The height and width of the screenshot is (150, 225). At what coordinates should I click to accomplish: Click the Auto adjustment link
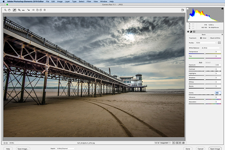click(x=200, y=62)
